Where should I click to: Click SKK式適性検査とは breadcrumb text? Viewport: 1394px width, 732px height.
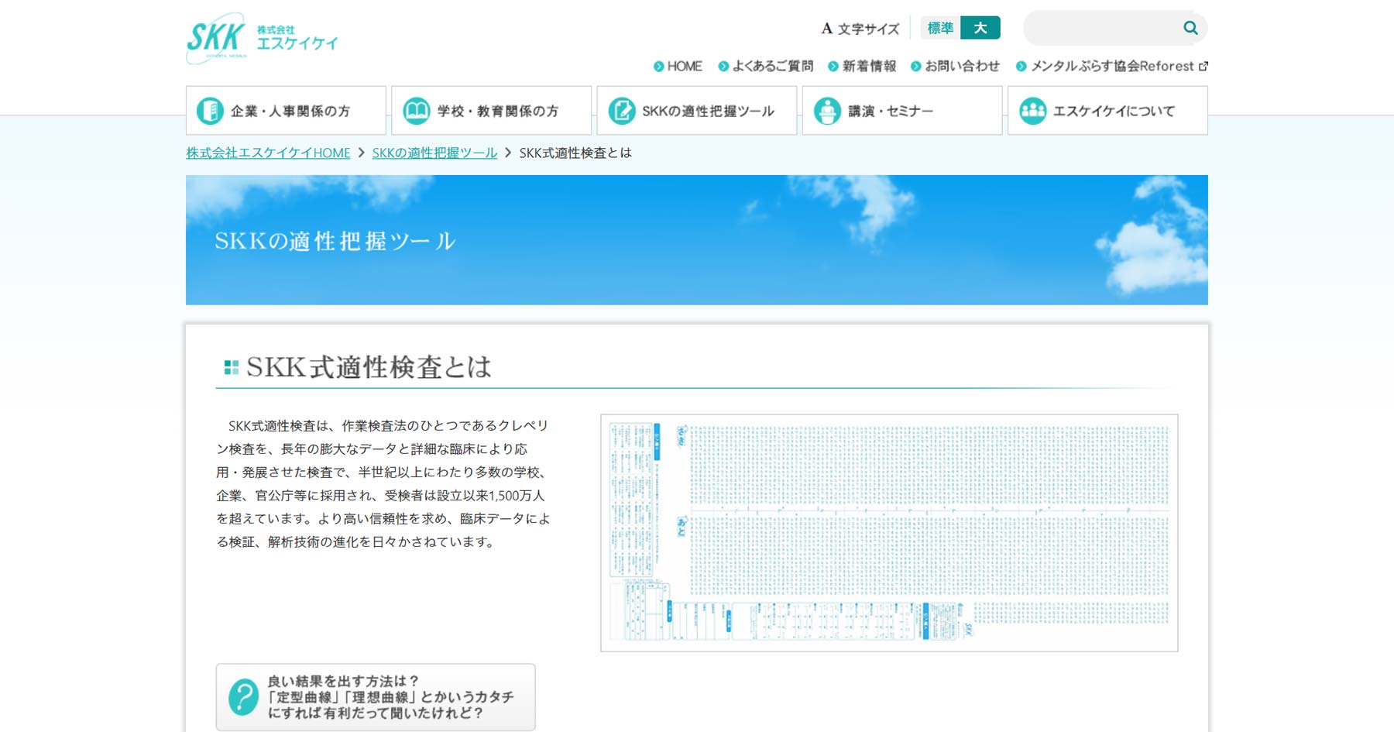575,153
